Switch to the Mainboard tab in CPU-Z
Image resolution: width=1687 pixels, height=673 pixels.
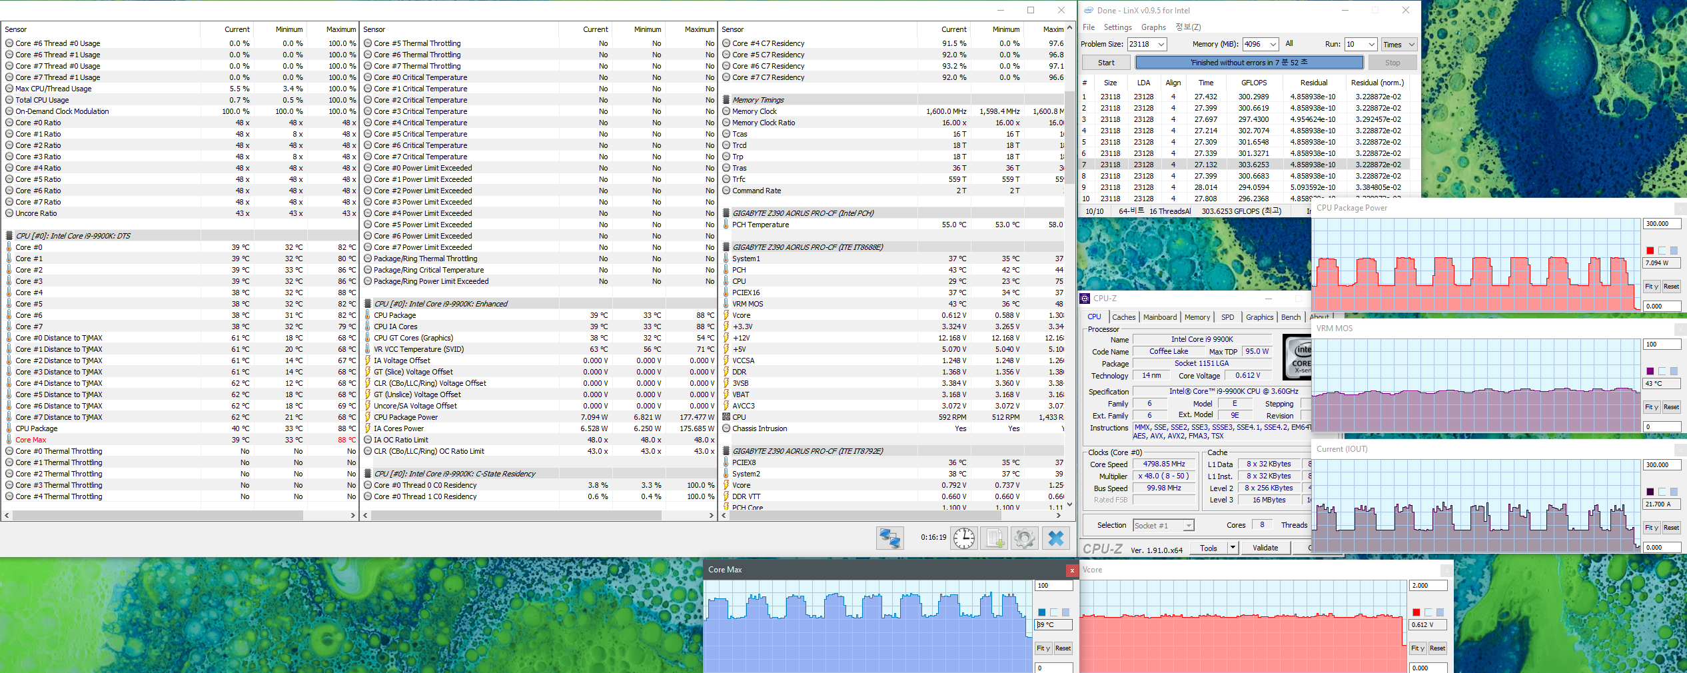pos(1159,317)
